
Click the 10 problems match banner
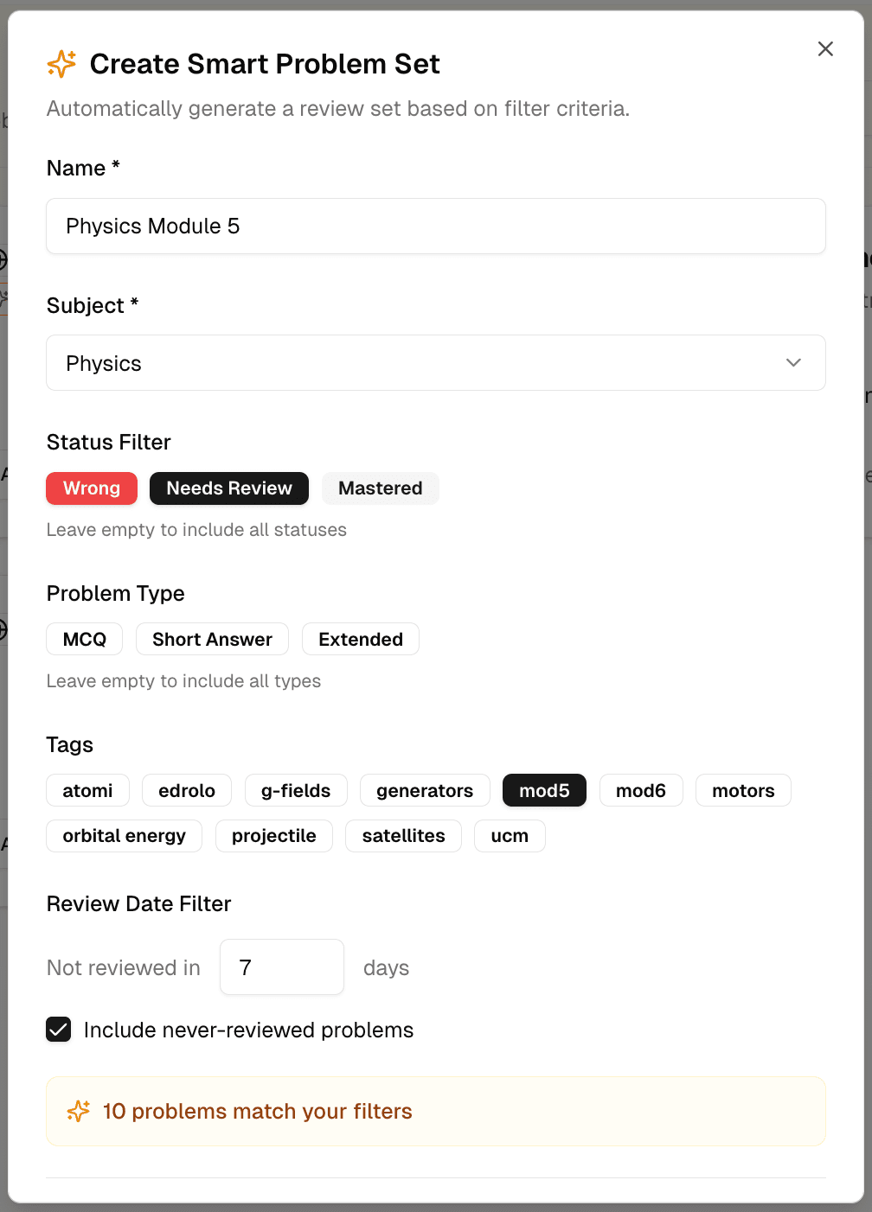436,1111
